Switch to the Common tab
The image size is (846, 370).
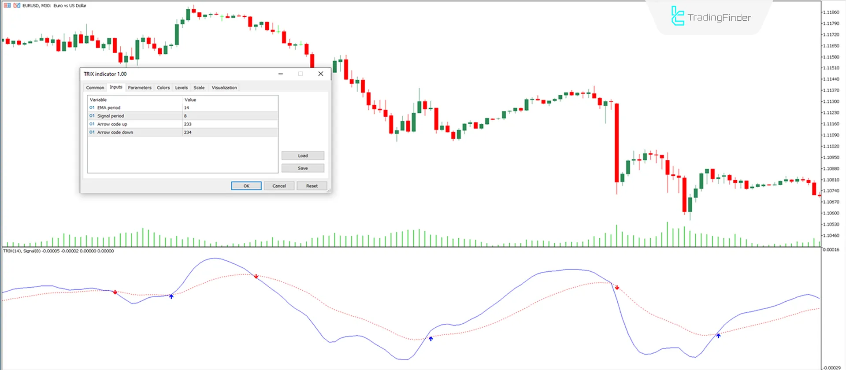95,88
